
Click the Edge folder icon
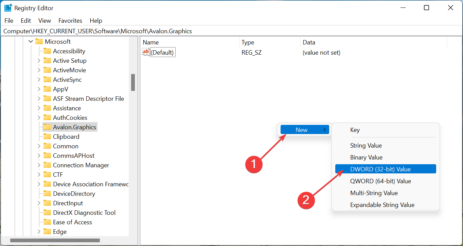coord(47,232)
